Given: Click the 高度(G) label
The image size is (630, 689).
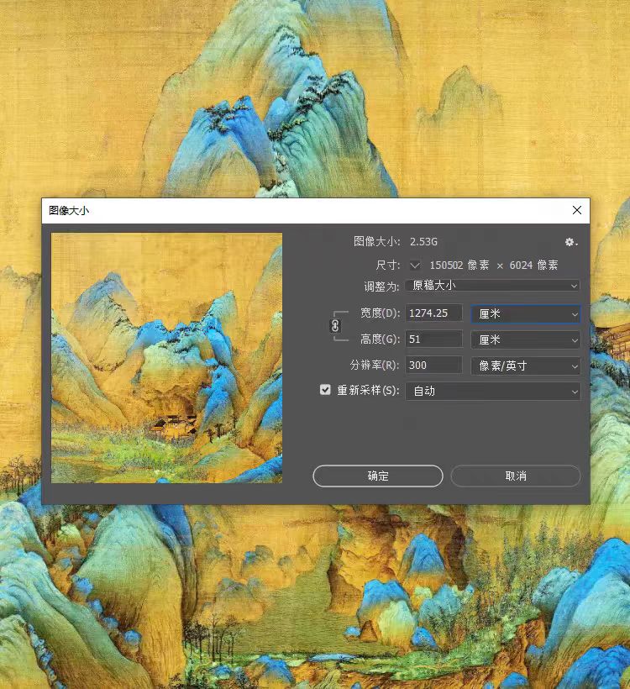Looking at the screenshot, I should [380, 339].
